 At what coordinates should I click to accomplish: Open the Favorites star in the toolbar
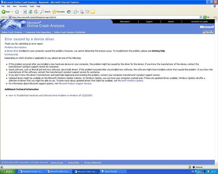click(x=59, y=12)
